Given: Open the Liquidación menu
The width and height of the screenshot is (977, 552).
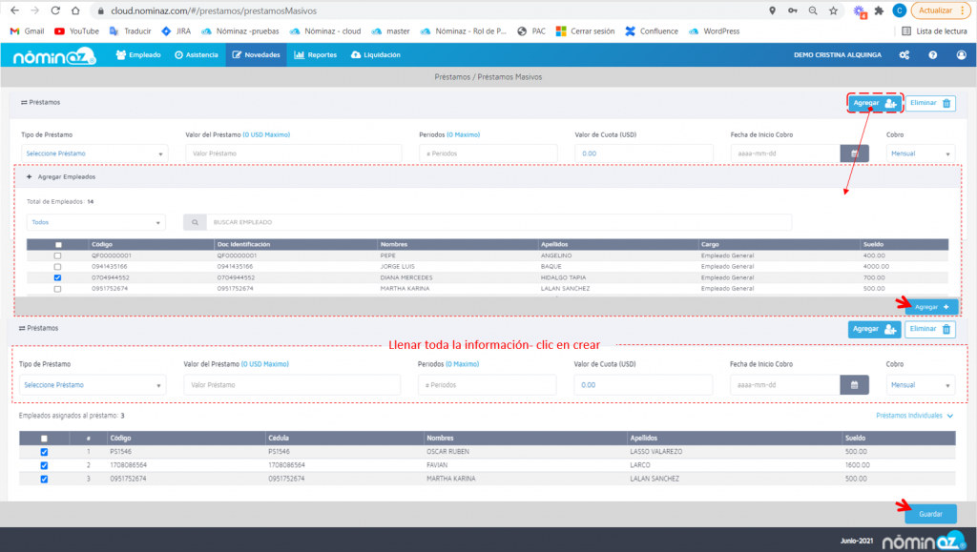Looking at the screenshot, I should 376,54.
